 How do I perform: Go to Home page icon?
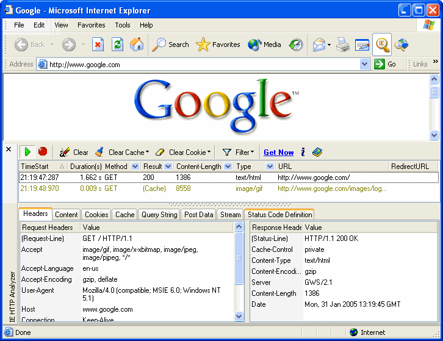[137, 45]
